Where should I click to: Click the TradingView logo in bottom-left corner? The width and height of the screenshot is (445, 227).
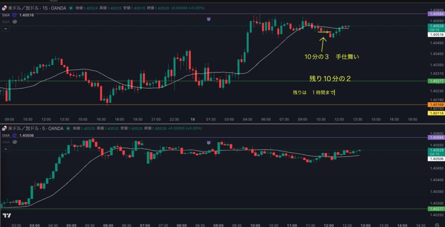click(x=7, y=215)
